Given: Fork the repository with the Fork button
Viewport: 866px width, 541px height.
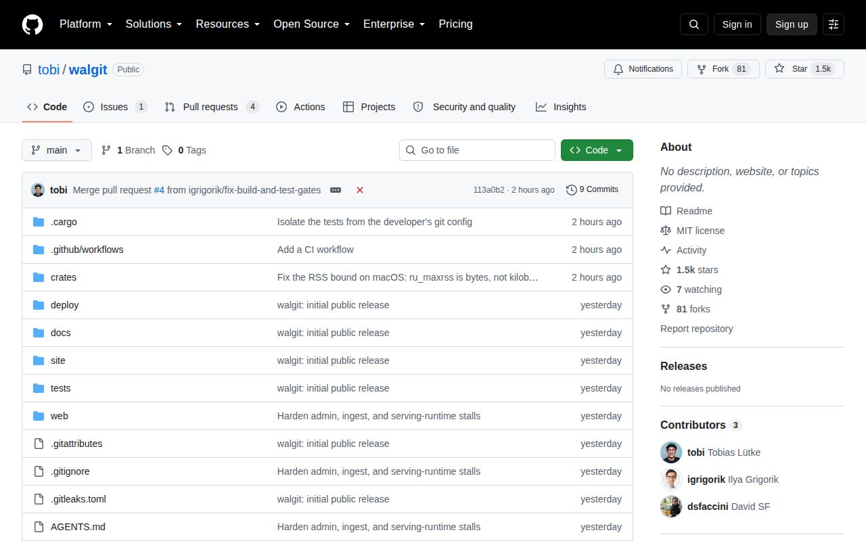Looking at the screenshot, I should click(x=723, y=69).
